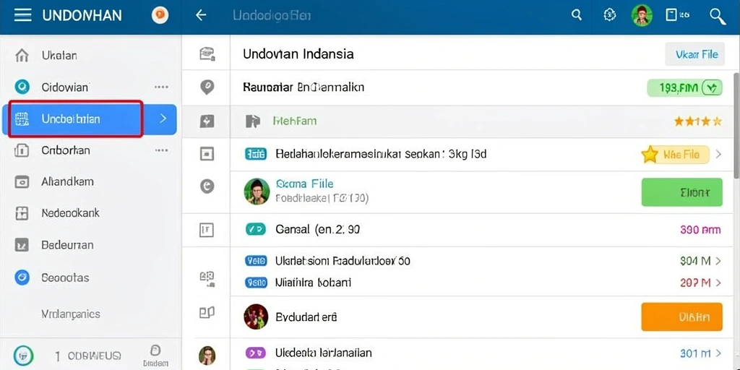
Task: Click the blue badge beside Uliatihira bobarri
Action: tap(257, 283)
